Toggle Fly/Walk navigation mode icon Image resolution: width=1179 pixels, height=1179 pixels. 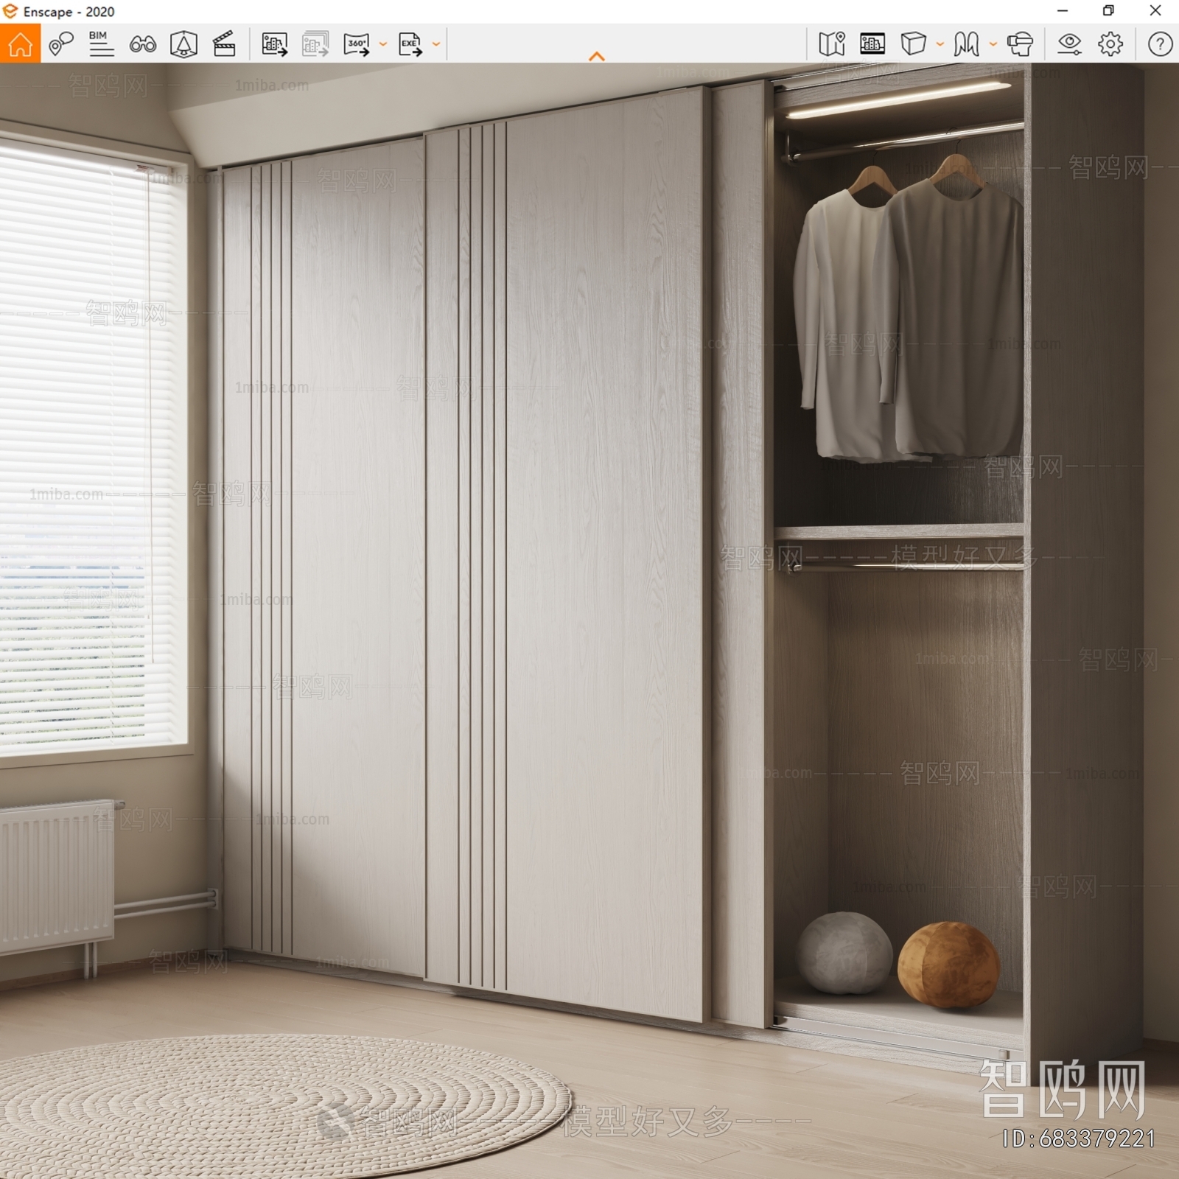click(x=966, y=44)
